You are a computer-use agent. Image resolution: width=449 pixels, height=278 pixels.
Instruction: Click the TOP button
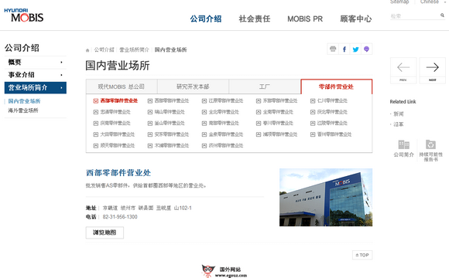tap(362, 255)
